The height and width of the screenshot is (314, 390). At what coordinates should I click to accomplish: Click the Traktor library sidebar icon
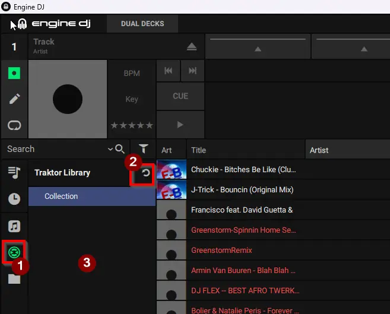pyautogui.click(x=14, y=253)
